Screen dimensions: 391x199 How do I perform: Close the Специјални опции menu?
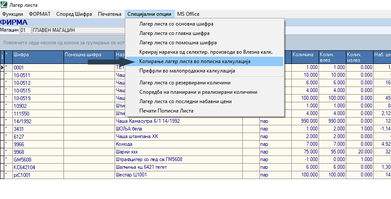(149, 14)
